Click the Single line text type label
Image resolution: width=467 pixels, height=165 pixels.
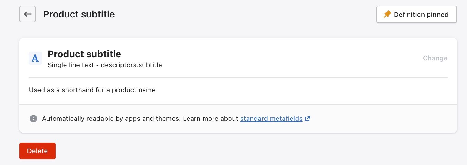click(71, 65)
